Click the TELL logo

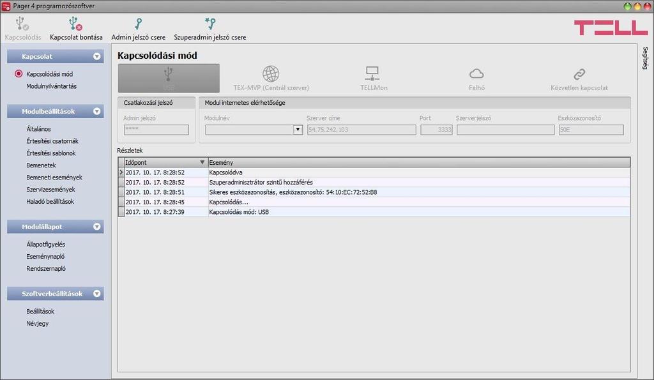(x=611, y=27)
